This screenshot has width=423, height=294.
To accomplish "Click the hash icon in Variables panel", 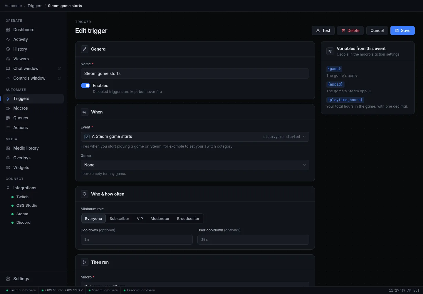I will tap(330, 51).
